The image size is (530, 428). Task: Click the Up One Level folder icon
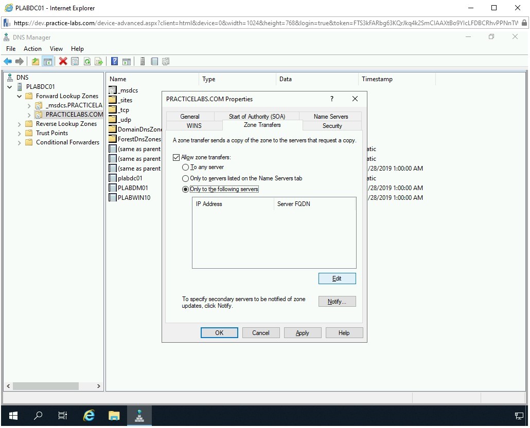(36, 62)
